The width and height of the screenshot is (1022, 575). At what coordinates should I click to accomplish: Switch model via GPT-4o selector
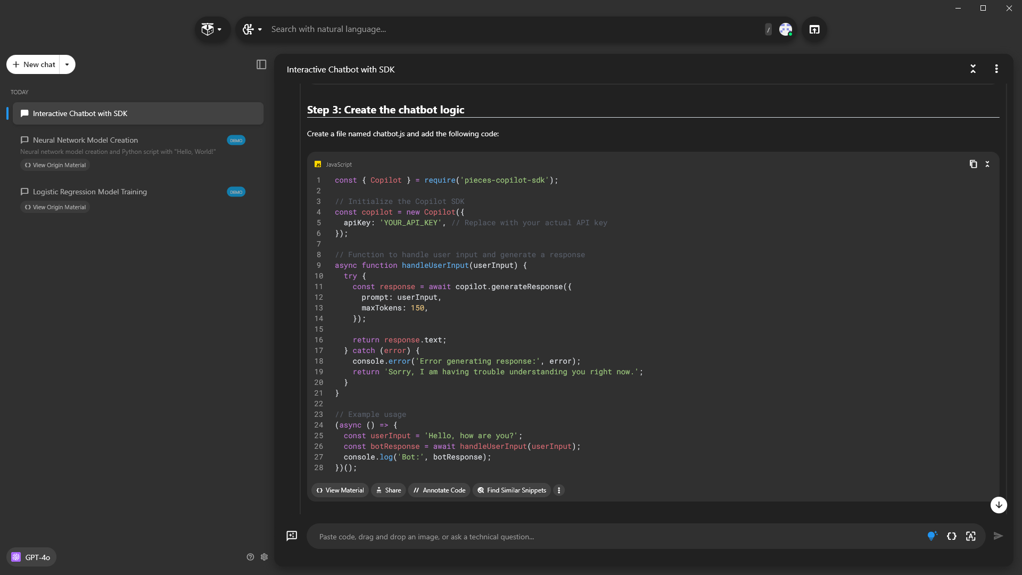click(x=31, y=557)
